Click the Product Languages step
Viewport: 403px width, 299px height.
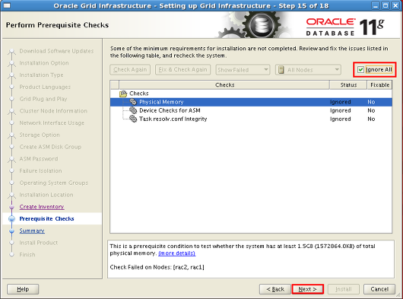point(45,87)
